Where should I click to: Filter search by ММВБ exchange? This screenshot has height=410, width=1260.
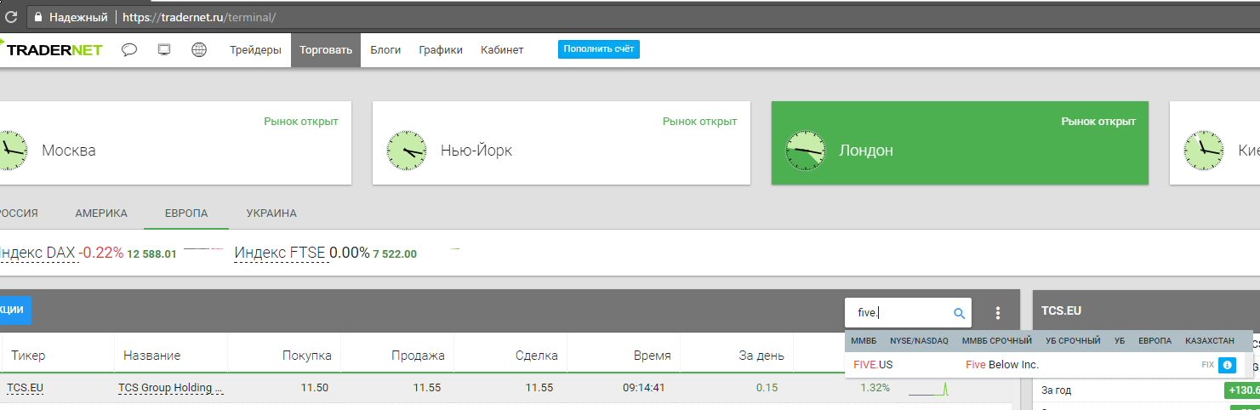coord(864,340)
